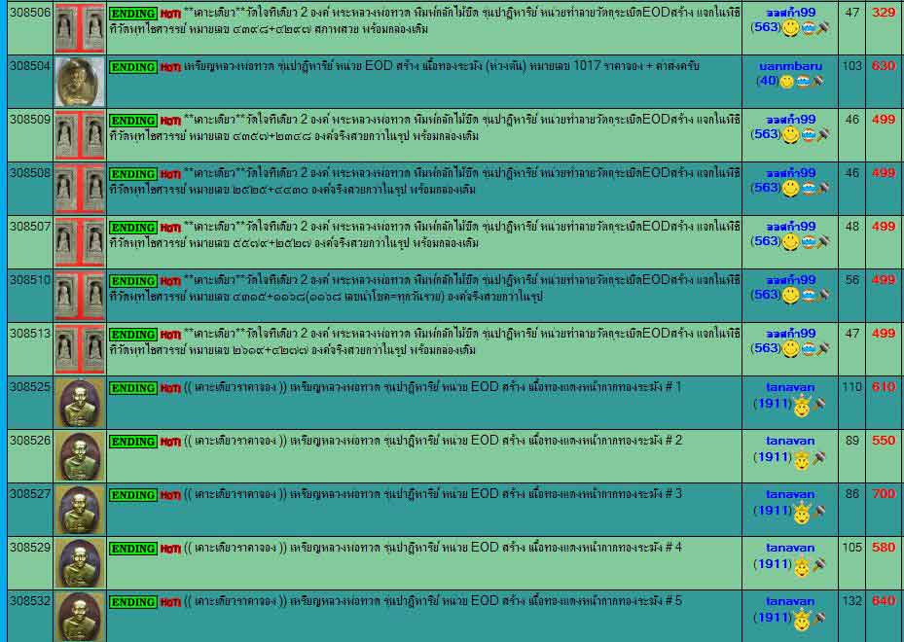The image size is (904, 642).
Task: Click the smiley face icon in row 308504
Action: (786, 82)
